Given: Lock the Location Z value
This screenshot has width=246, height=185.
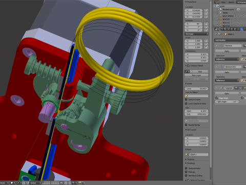Looking at the screenshot, I should click(206, 16).
